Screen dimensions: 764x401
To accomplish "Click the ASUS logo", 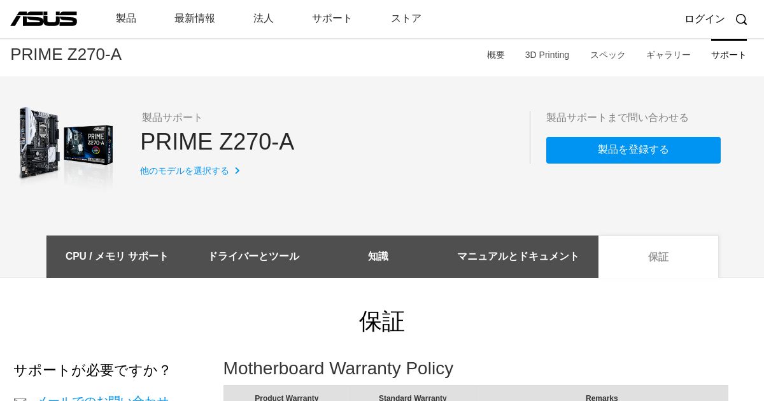I will tap(43, 19).
